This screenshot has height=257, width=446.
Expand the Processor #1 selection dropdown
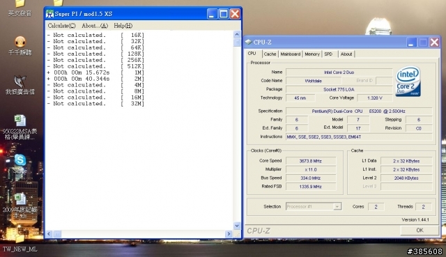pyautogui.click(x=337, y=206)
